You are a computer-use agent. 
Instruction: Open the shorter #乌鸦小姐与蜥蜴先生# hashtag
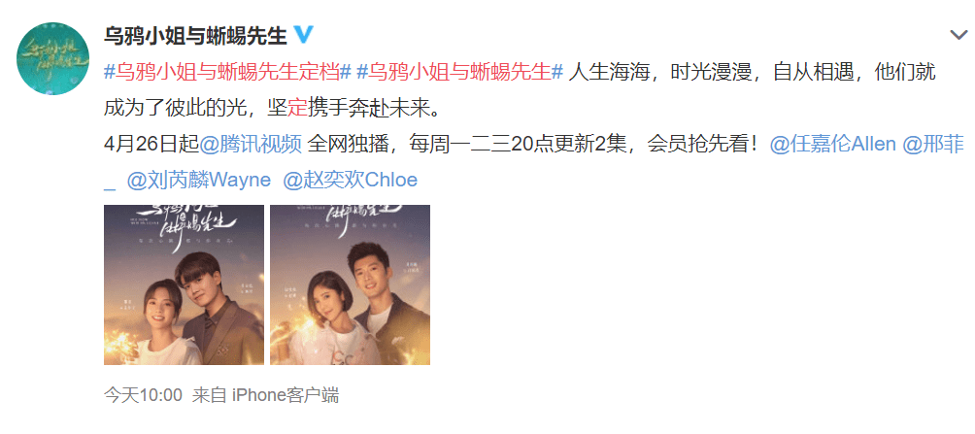(460, 72)
